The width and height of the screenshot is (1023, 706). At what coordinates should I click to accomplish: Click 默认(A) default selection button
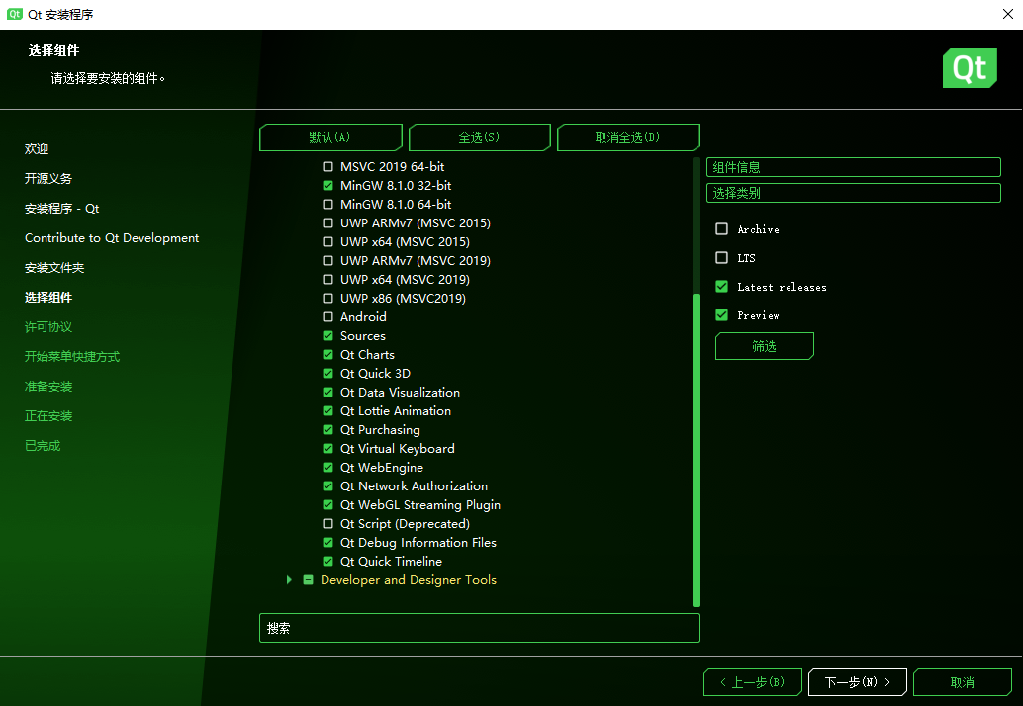tap(330, 137)
